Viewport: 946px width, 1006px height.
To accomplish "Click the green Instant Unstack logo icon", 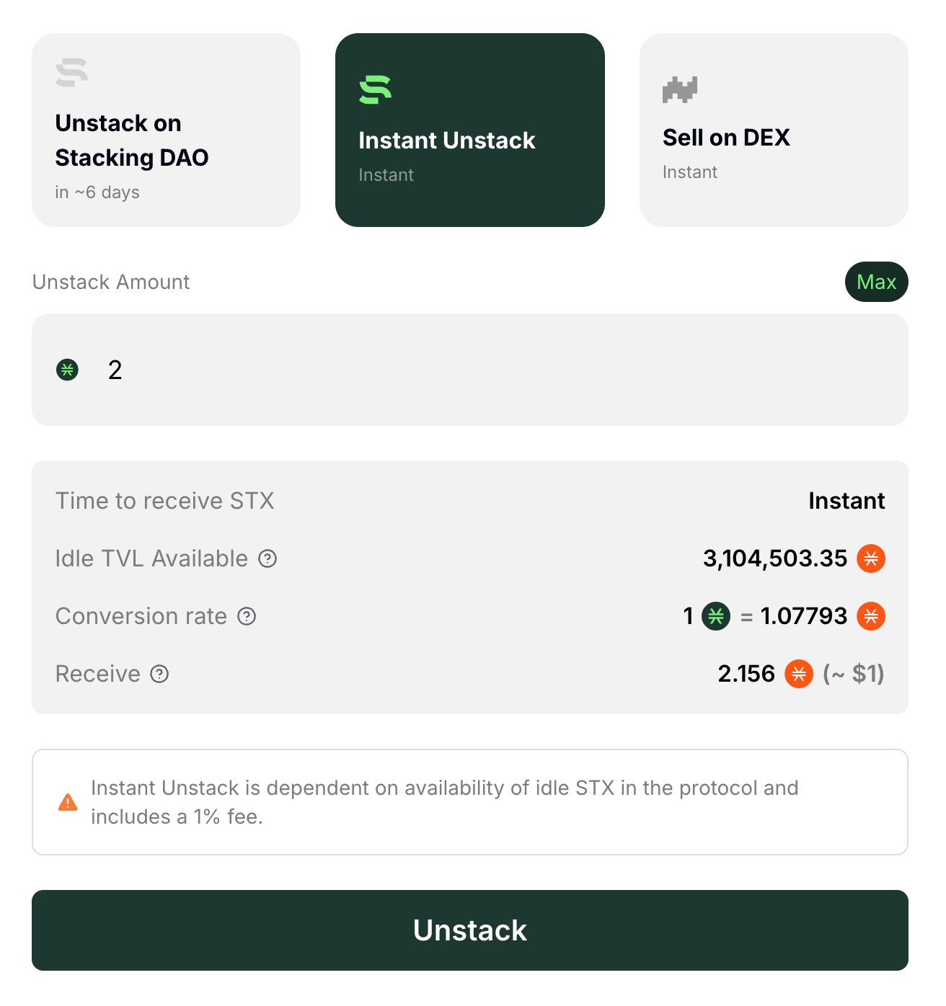I will pos(375,89).
